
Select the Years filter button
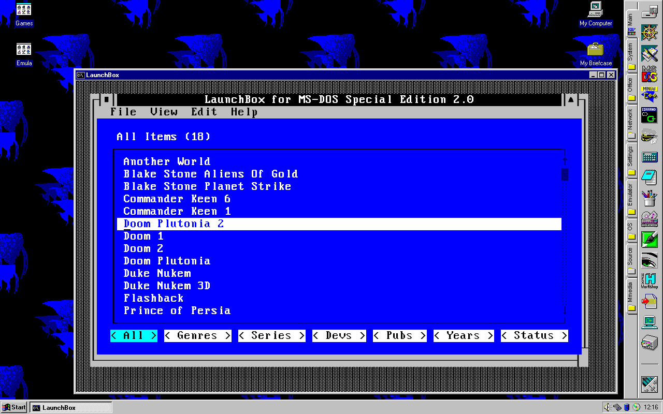(464, 336)
